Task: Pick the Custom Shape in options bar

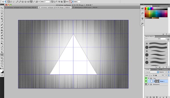Action: pos(37,2)
